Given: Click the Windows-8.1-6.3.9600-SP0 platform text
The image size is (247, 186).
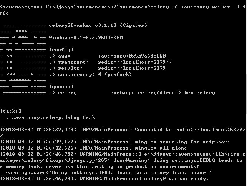Looking at the screenshot, I should (86, 38).
